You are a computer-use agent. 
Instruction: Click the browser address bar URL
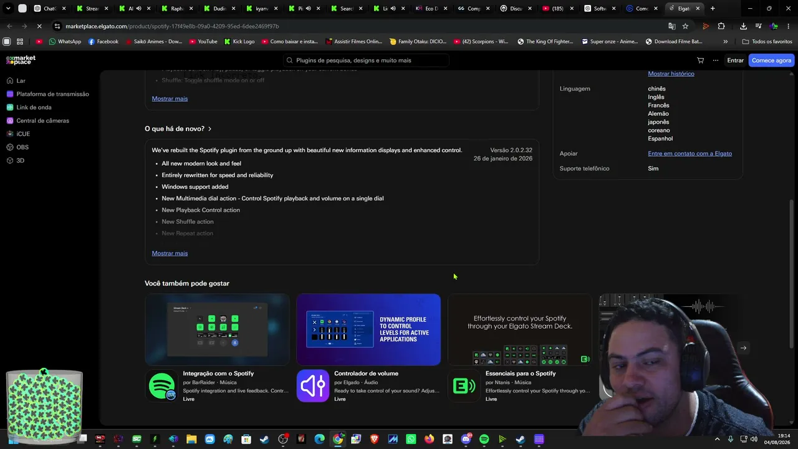point(172,26)
